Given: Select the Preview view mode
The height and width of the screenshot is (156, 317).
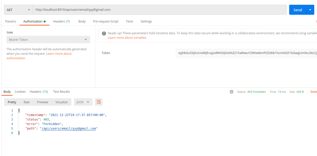Looking at the screenshot, I should (43, 102).
